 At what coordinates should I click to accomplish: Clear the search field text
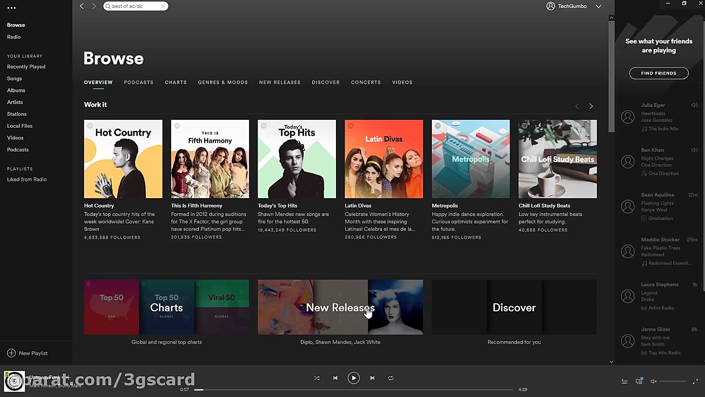(163, 6)
